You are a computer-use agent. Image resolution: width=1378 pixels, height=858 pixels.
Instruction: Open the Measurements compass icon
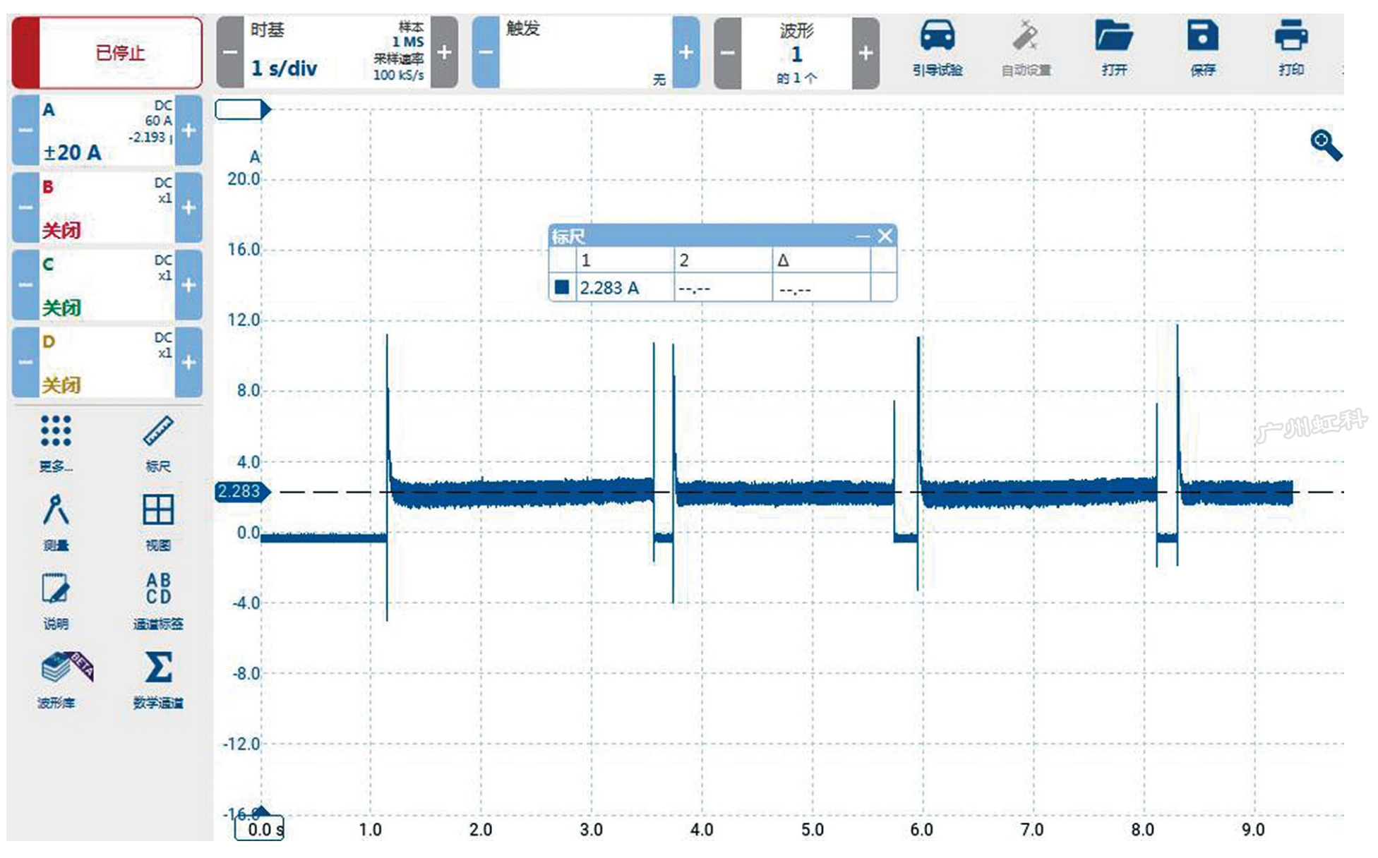click(x=56, y=510)
